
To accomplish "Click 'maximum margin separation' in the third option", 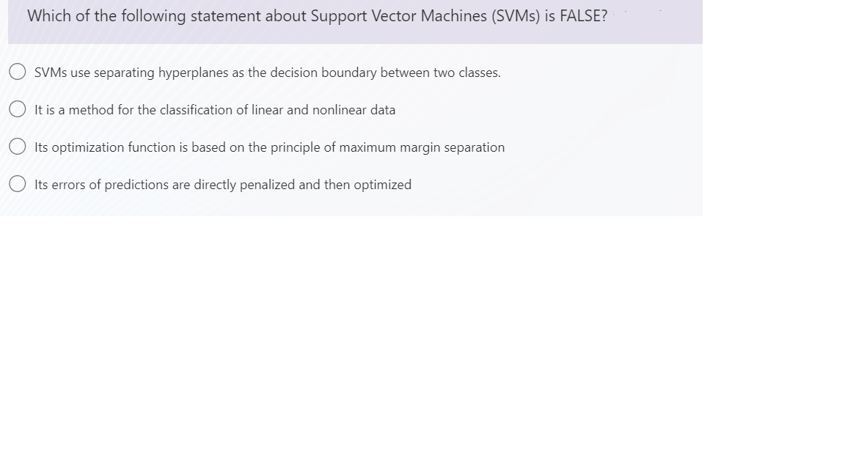I will [422, 147].
